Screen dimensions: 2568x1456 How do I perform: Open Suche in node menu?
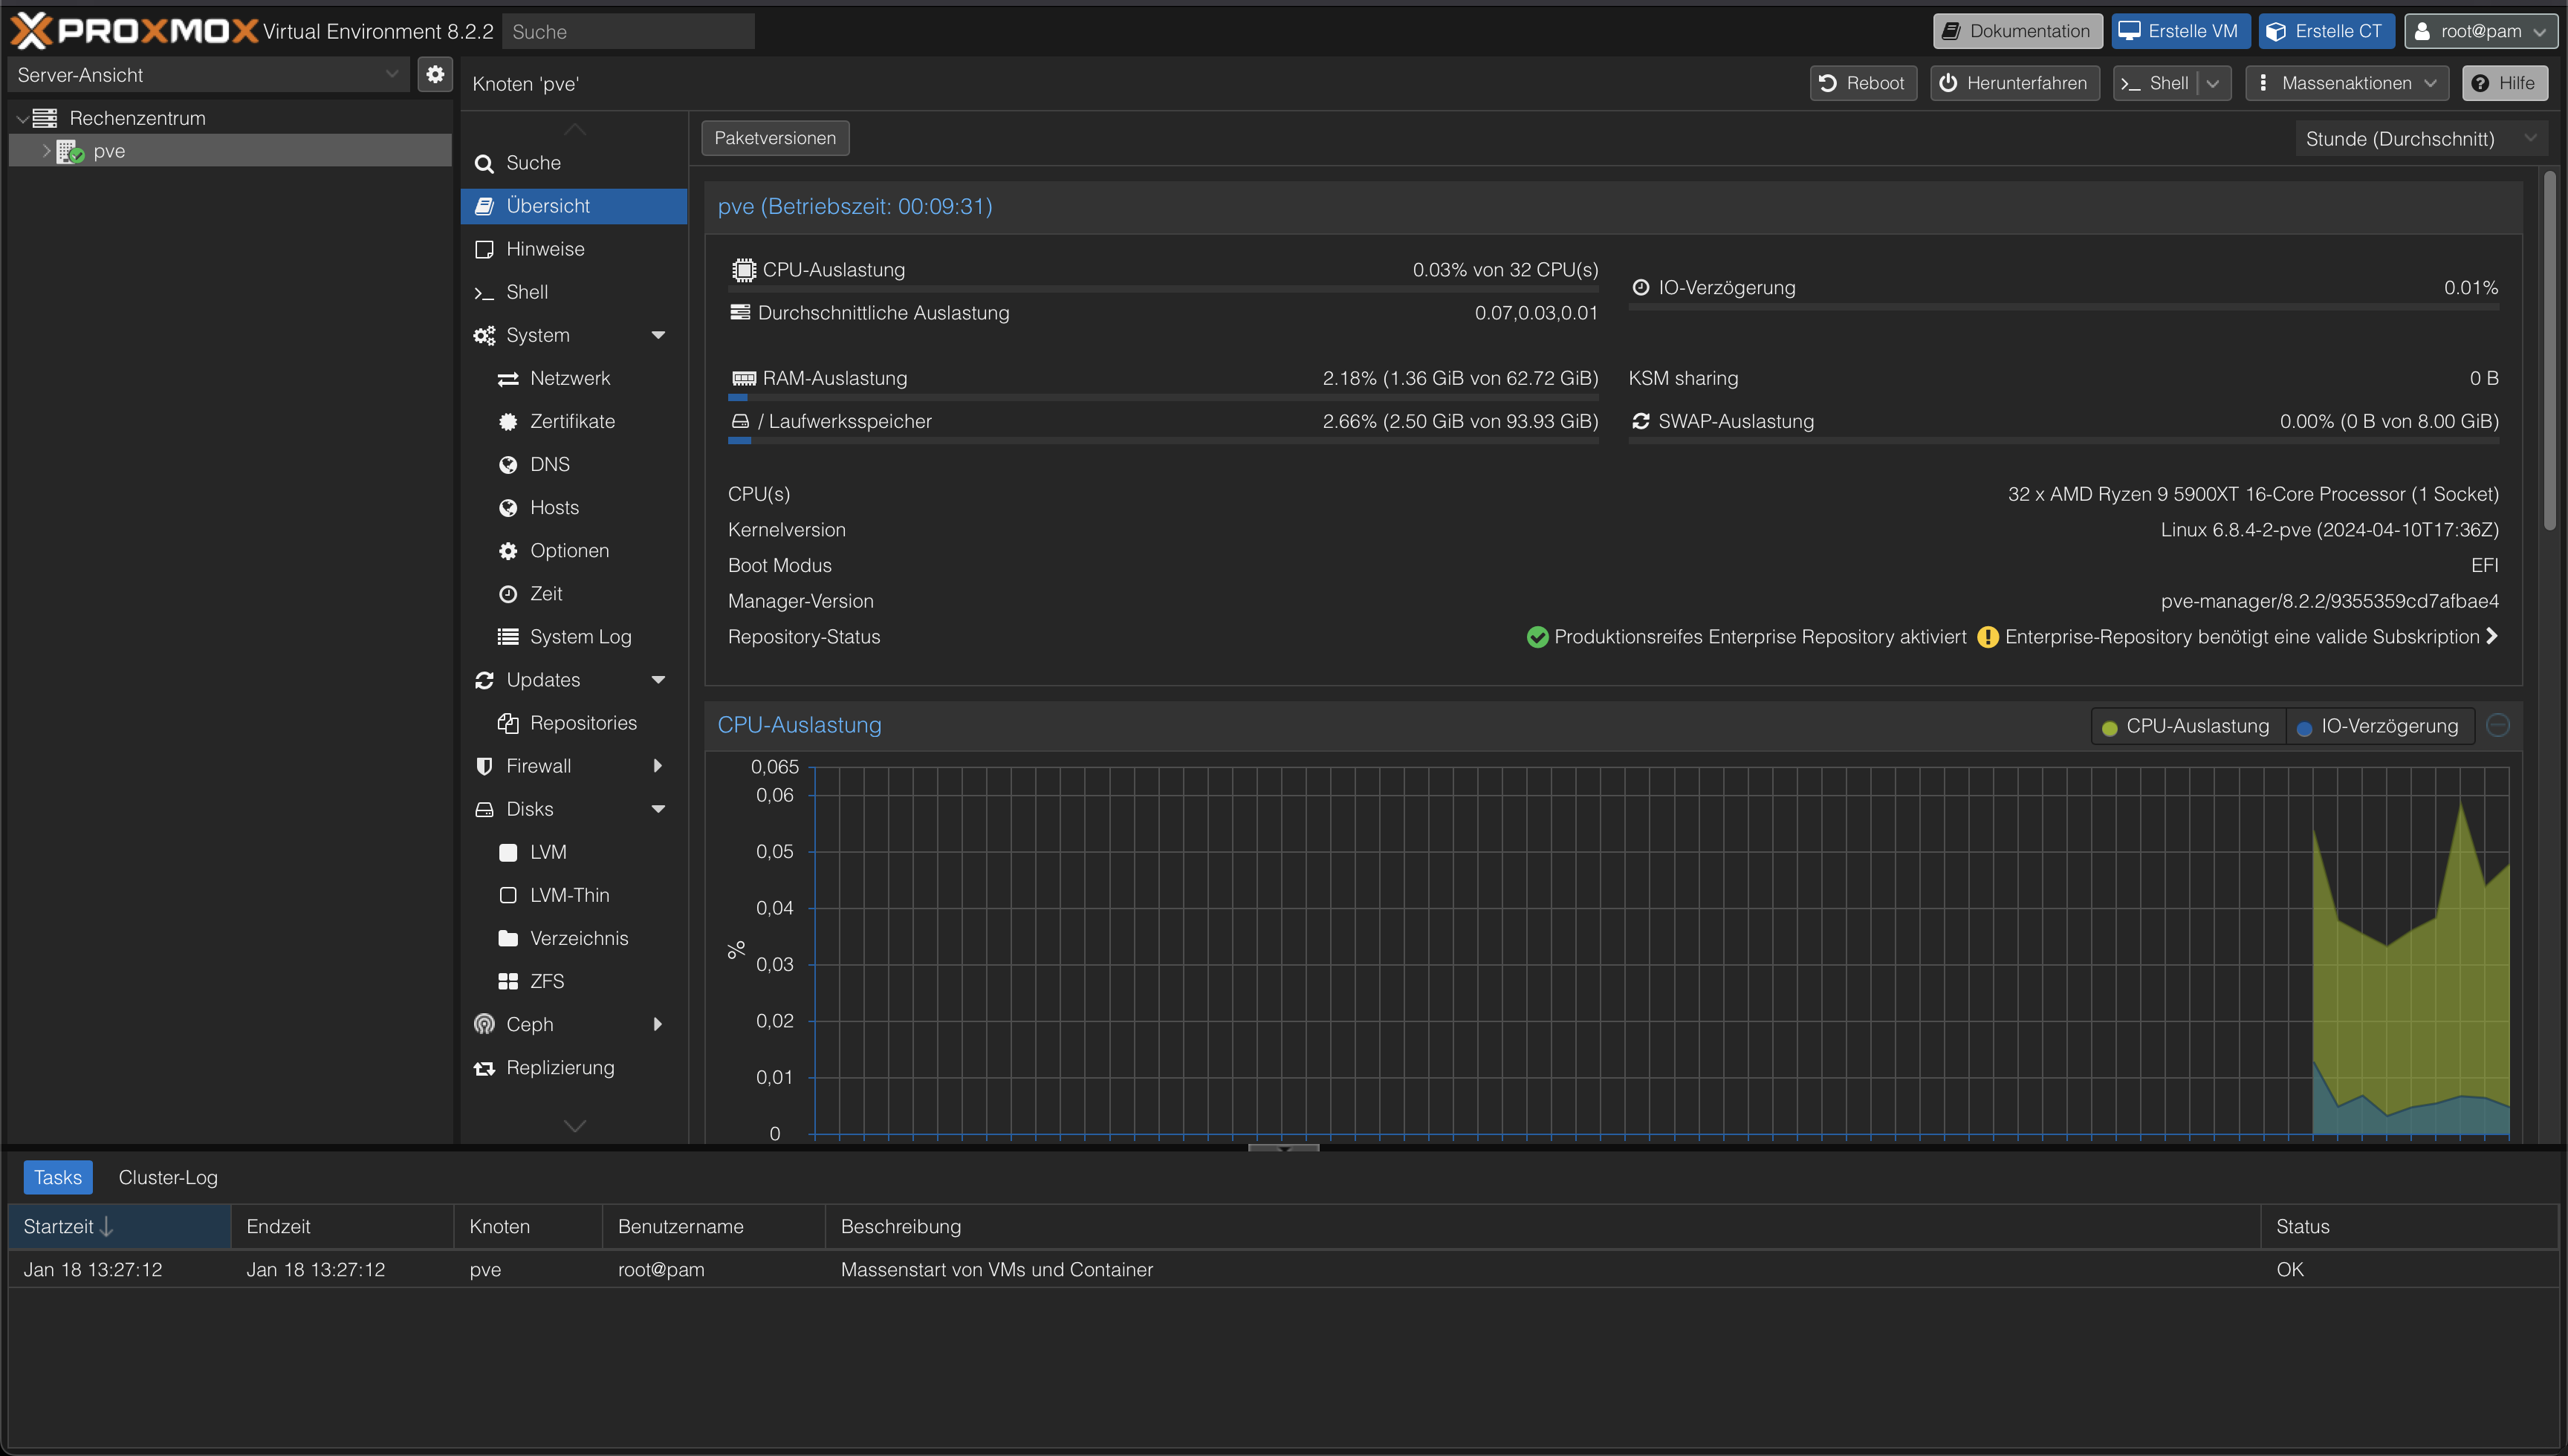[574, 163]
